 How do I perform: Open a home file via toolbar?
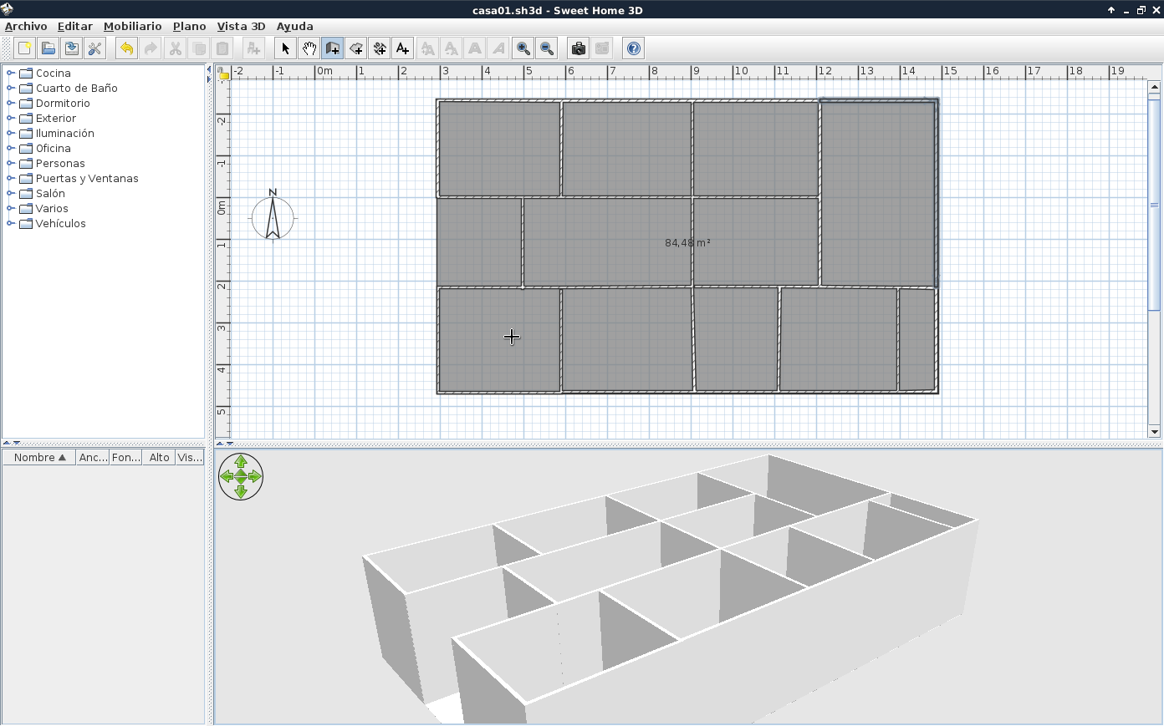(48, 48)
